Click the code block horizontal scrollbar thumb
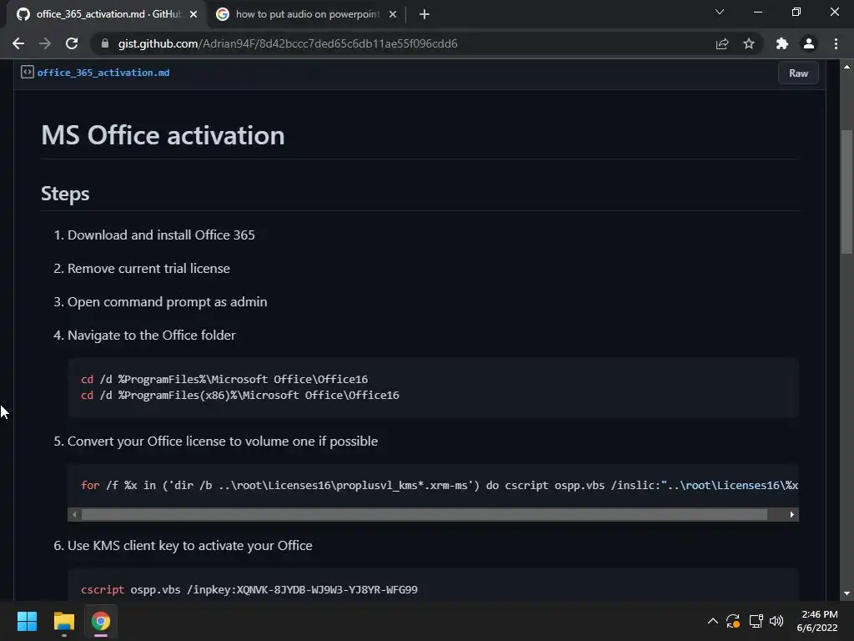 [424, 514]
